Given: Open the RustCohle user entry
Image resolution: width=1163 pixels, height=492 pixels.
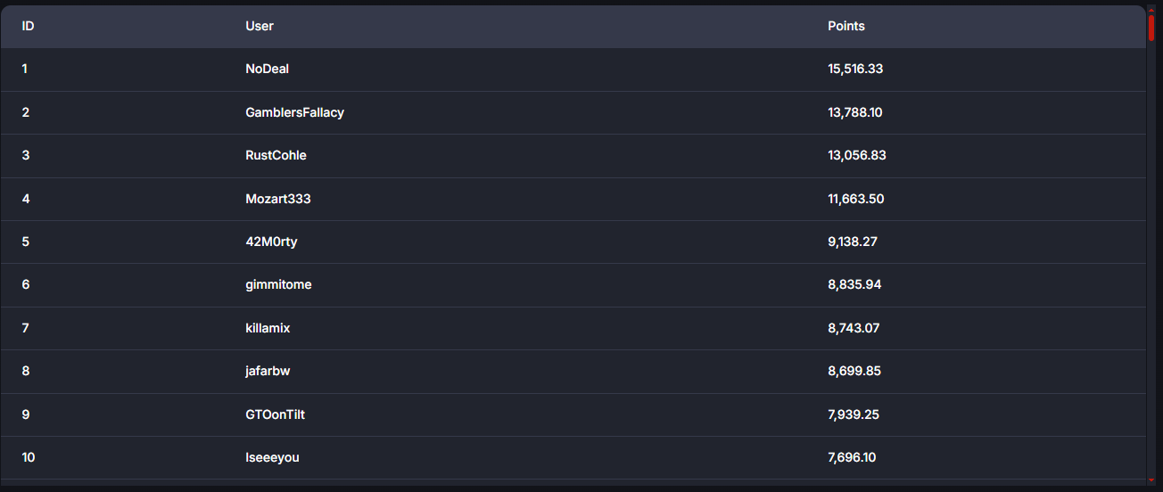Looking at the screenshot, I should pos(276,155).
